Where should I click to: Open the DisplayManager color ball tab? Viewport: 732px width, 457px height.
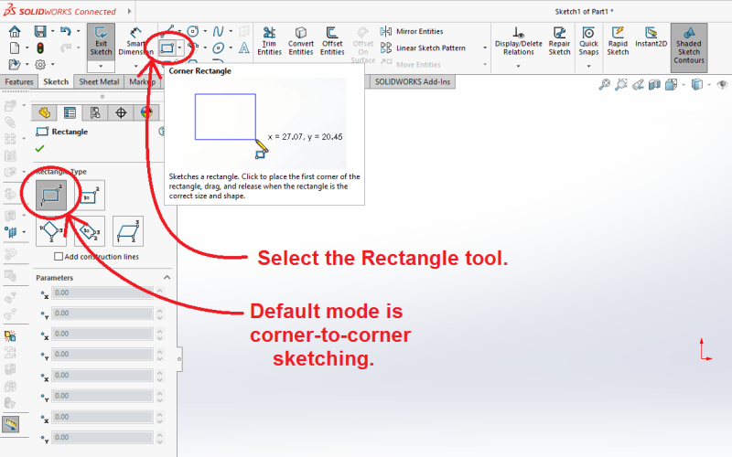click(146, 112)
